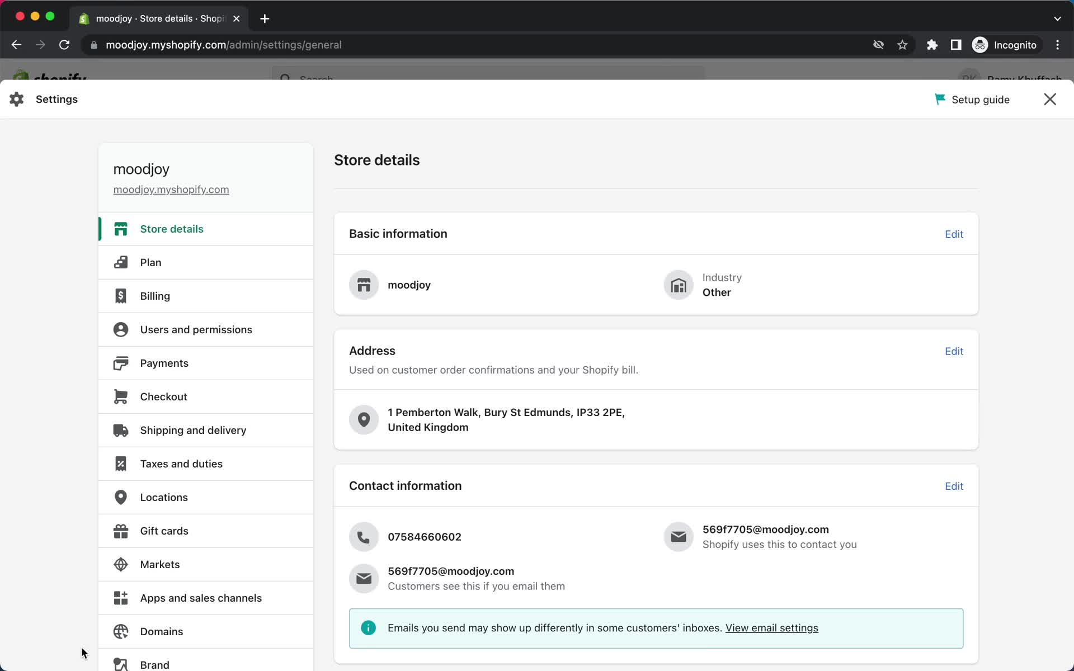This screenshot has width=1074, height=671.
Task: Go back with the browser back arrow
Action: (16, 45)
